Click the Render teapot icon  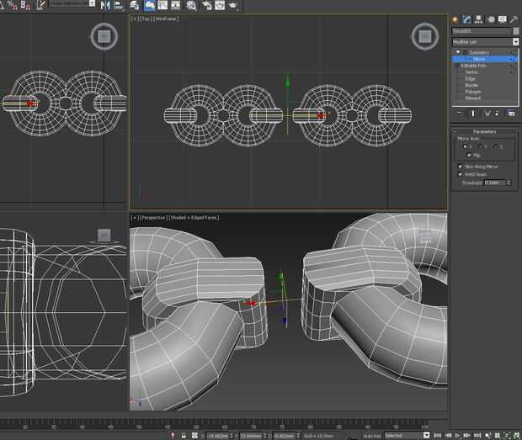tap(232, 5)
